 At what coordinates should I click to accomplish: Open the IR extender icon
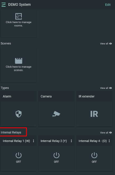94,114
